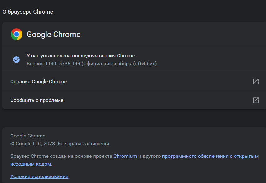Click the Google Chrome logo icon
266x183 pixels.
(16, 34)
